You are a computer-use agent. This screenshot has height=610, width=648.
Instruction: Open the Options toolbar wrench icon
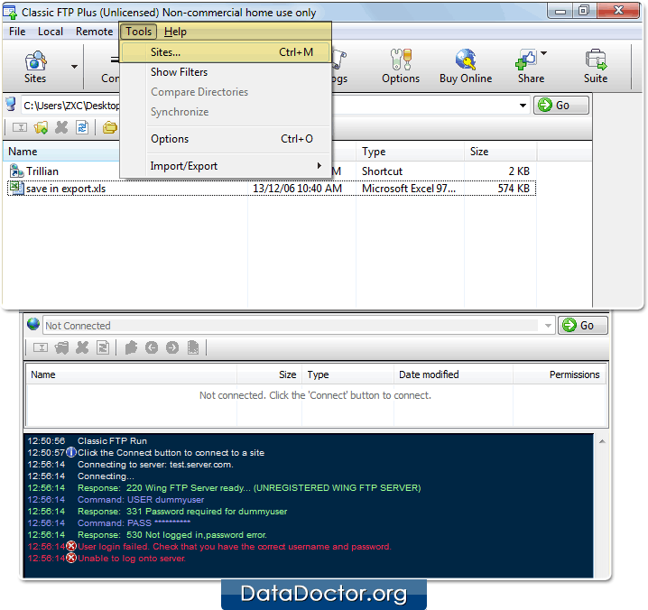tap(401, 60)
